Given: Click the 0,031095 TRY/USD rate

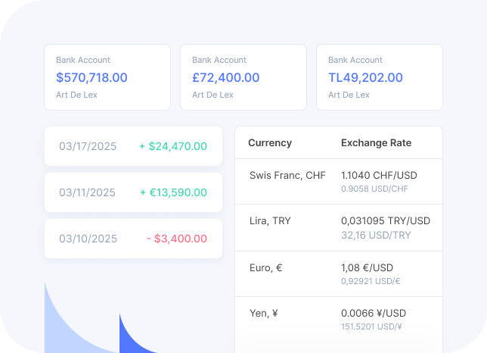Looking at the screenshot, I should 386,221.
